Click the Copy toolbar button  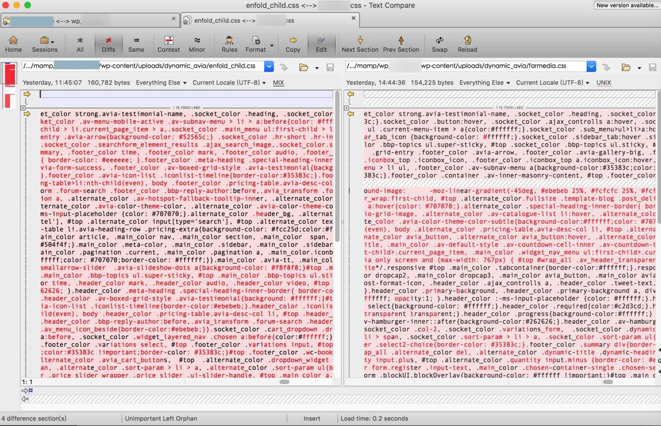293,44
